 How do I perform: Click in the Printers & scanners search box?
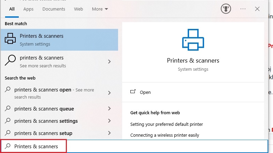pyautogui.click(x=134, y=146)
